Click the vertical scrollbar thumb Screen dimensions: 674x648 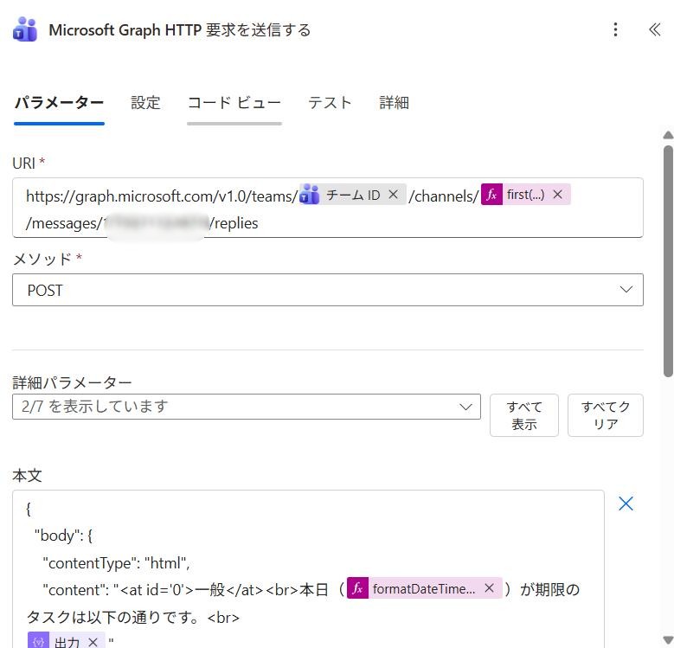click(667, 260)
